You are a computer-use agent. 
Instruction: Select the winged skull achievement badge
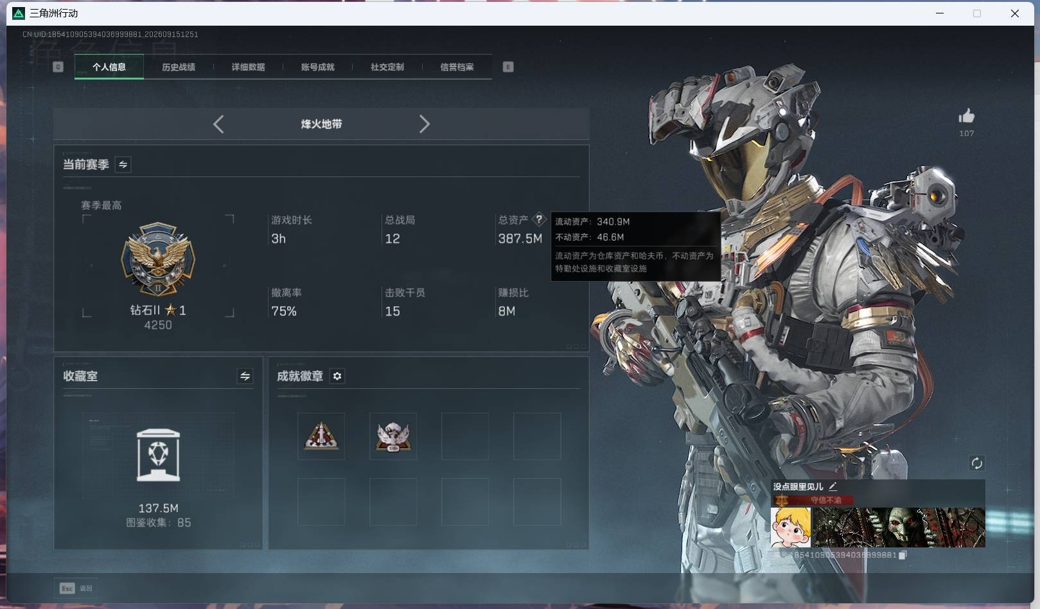coord(393,436)
